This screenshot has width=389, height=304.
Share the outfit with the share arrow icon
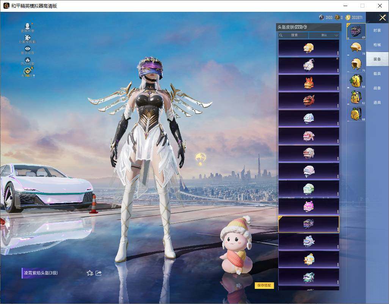tap(99, 273)
